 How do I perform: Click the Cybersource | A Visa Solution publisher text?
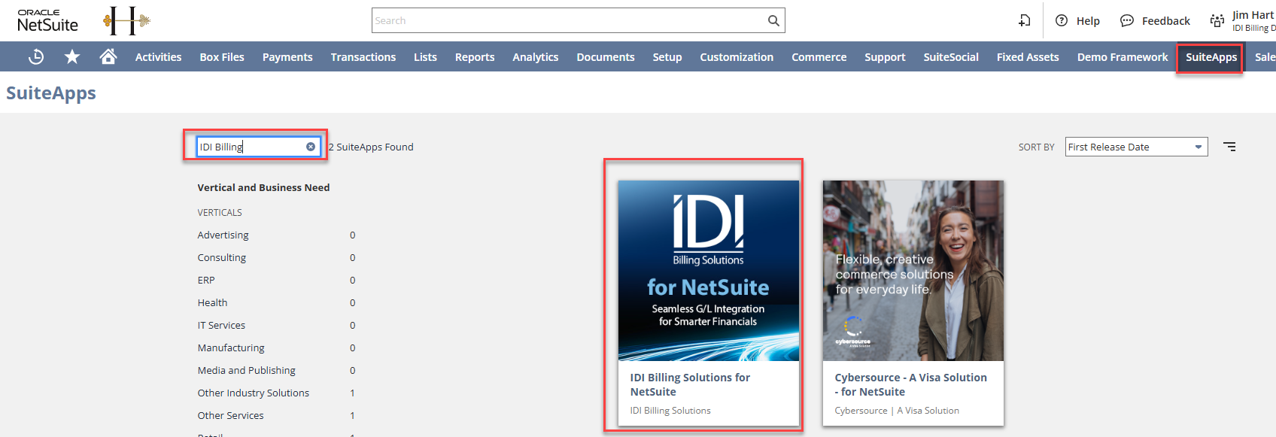coord(897,411)
